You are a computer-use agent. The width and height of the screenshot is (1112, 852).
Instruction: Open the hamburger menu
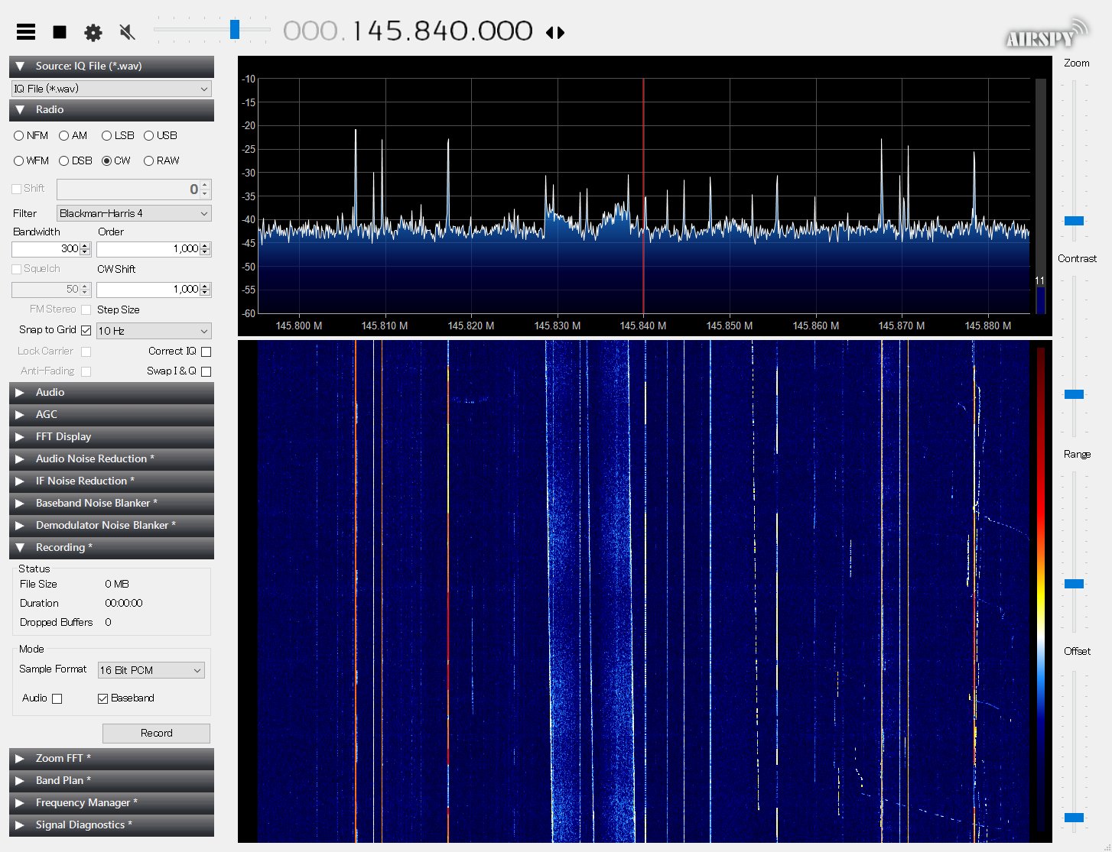point(25,31)
